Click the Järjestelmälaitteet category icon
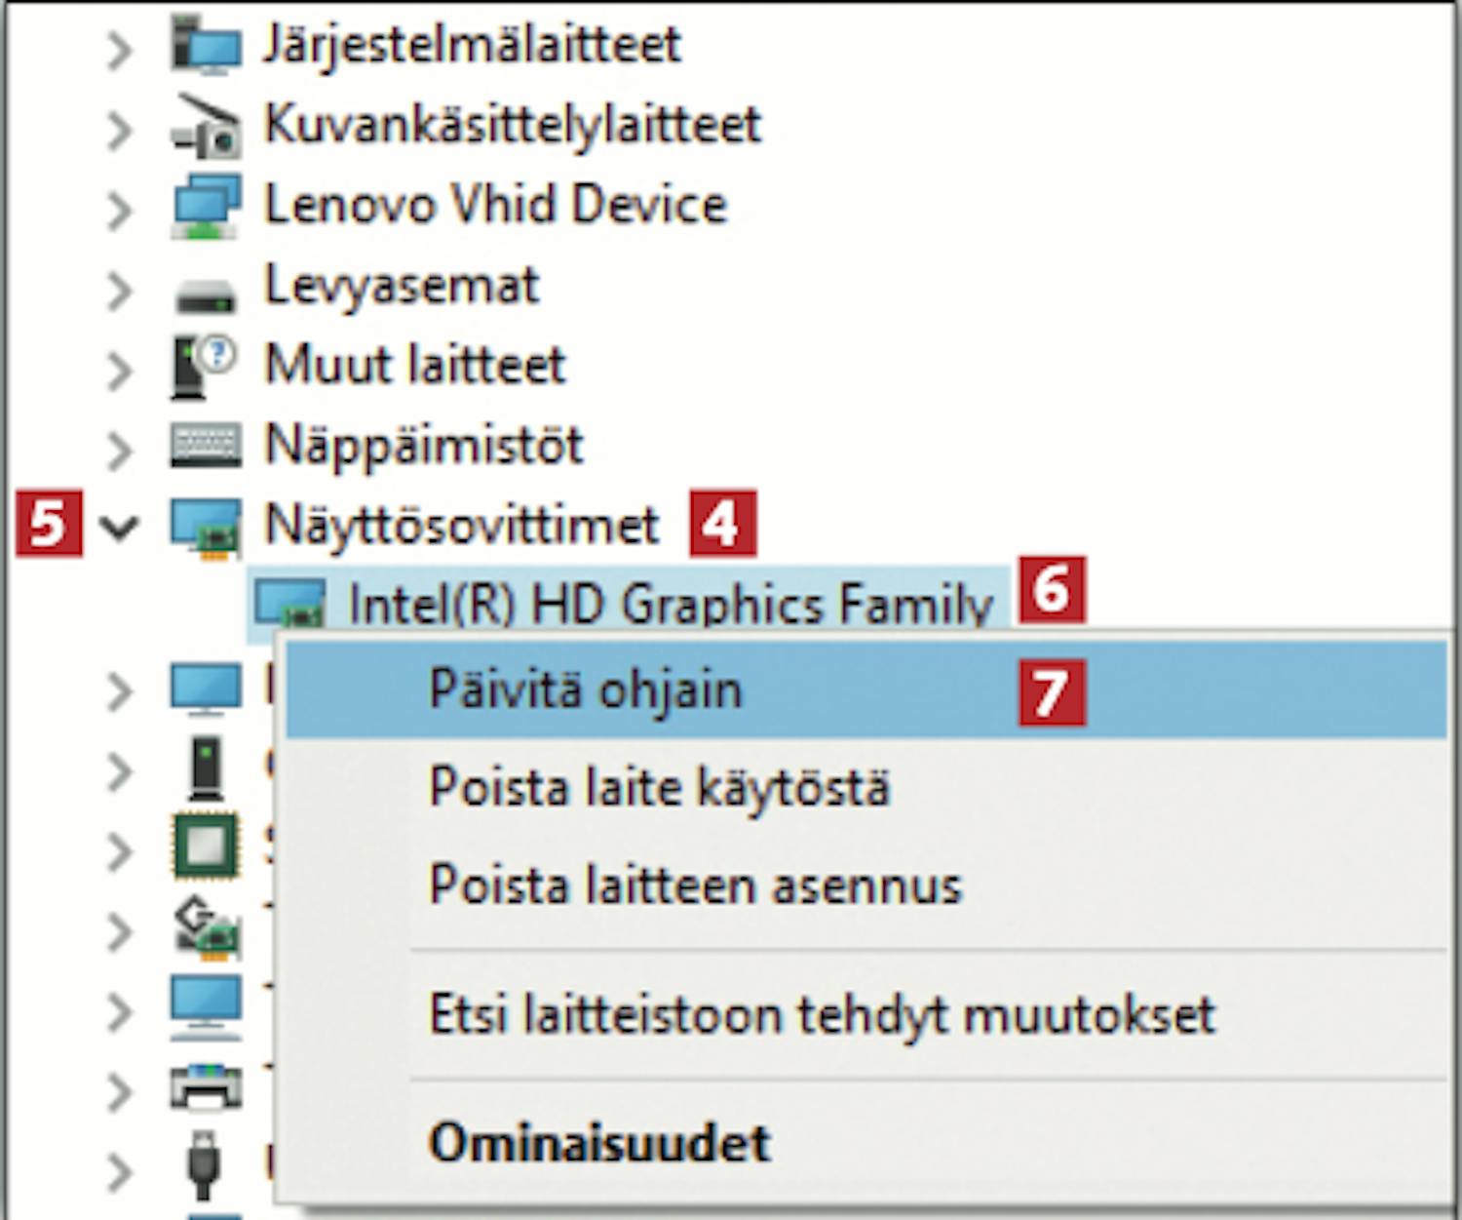Screen dimensions: 1462x1220 click(206, 46)
